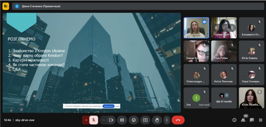
Task: Click the muted mic icon on Юлія Коваль's tile
Action: pos(260,45)
